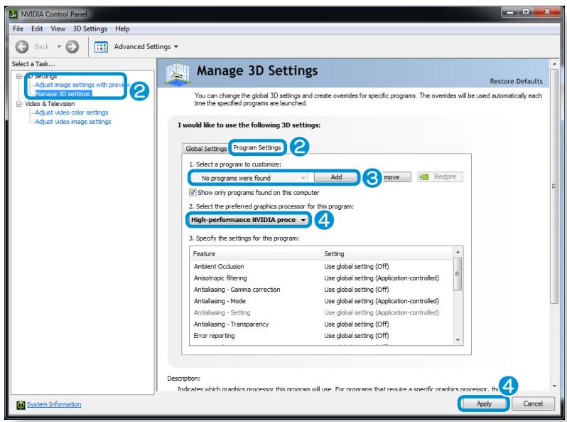Image resolution: width=567 pixels, height=422 pixels.
Task: Open the Help menu
Action: pyautogui.click(x=122, y=28)
